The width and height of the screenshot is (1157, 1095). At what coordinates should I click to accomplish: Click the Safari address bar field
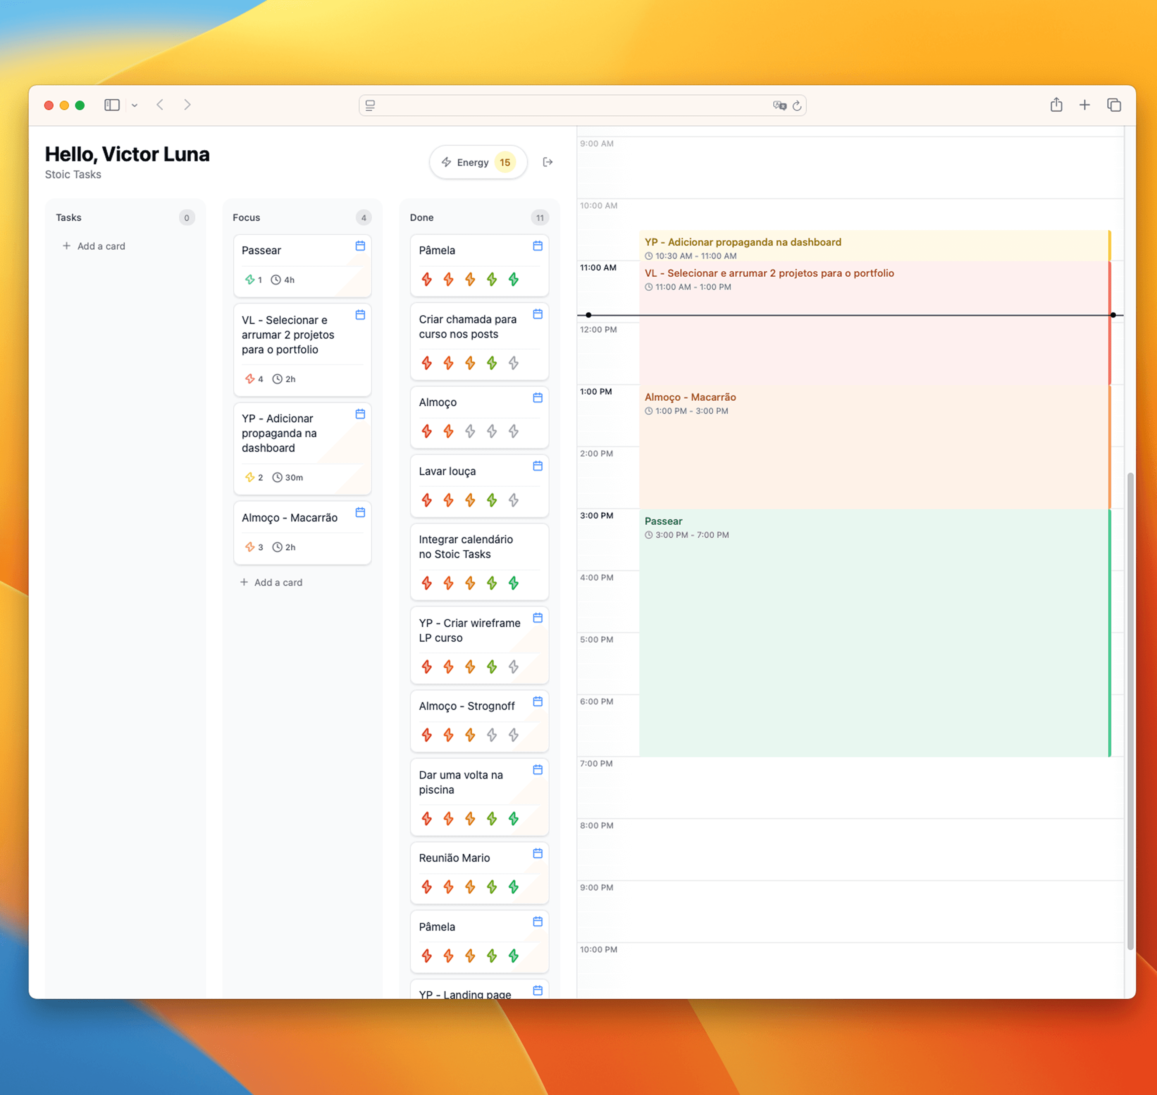point(582,105)
